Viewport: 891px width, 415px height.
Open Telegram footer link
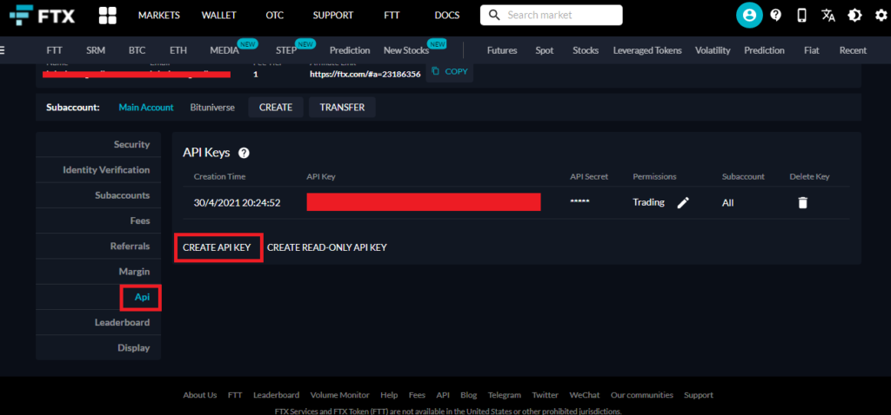(x=504, y=395)
